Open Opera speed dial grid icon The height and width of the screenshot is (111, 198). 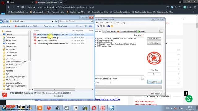coord(23,7)
